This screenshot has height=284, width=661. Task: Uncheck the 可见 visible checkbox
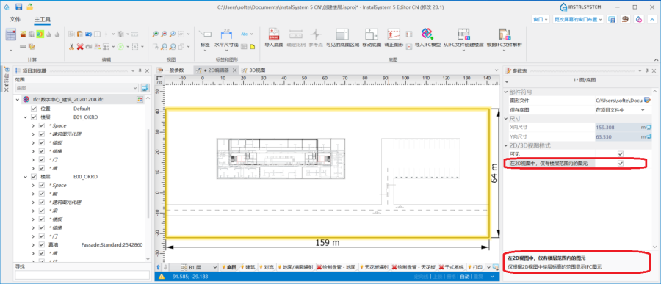click(x=621, y=154)
